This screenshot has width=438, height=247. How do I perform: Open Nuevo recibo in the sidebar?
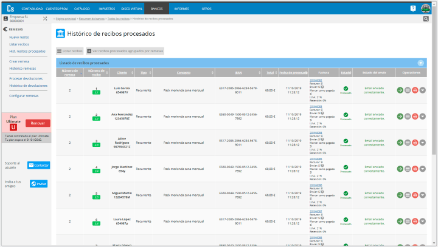coord(19,38)
